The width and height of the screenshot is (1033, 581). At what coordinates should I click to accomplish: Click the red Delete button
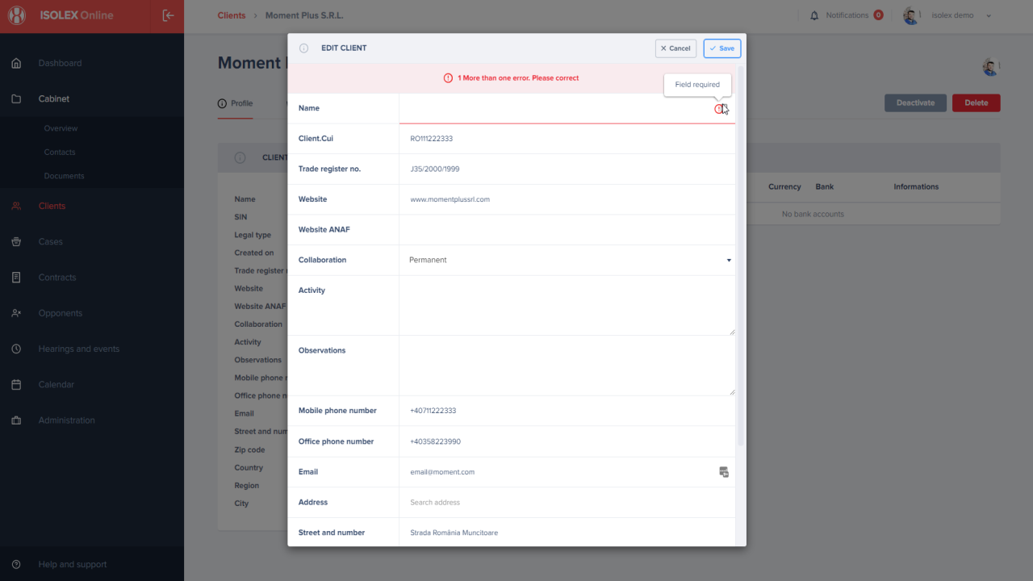(976, 102)
